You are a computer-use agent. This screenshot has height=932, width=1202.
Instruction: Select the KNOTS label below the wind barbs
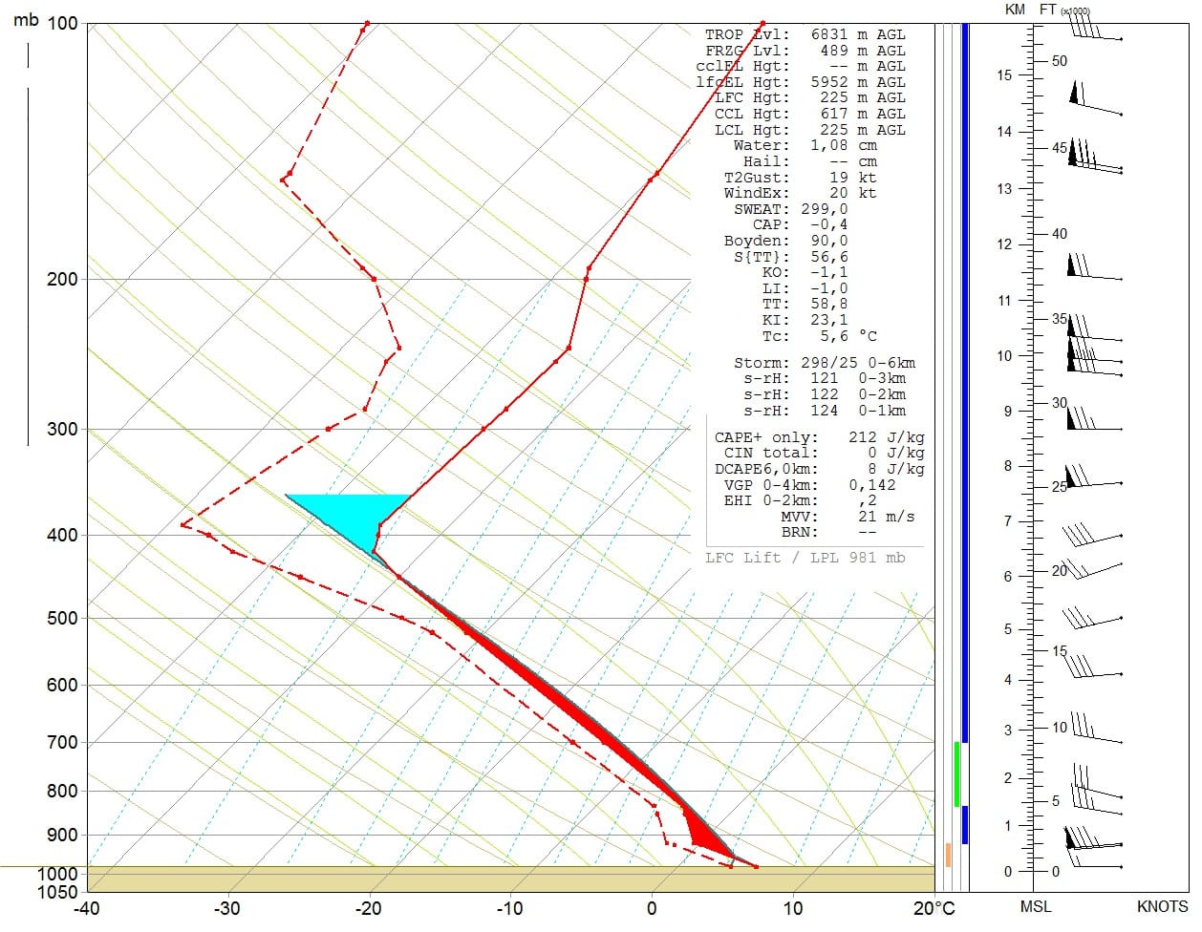point(1162,906)
